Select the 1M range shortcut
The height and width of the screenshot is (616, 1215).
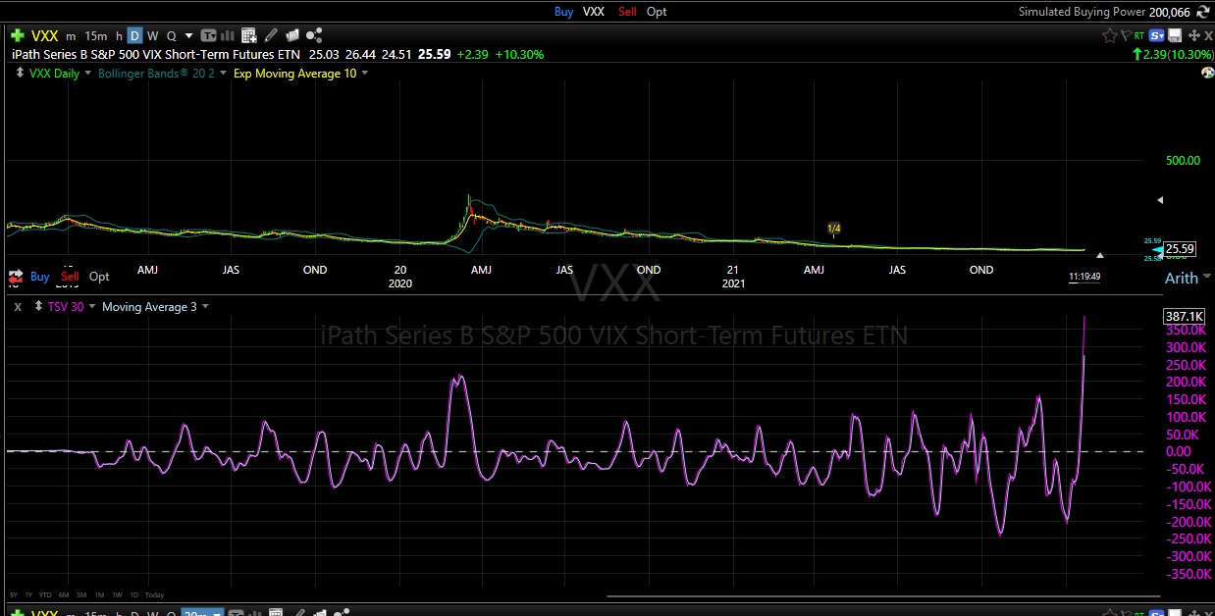99,594
